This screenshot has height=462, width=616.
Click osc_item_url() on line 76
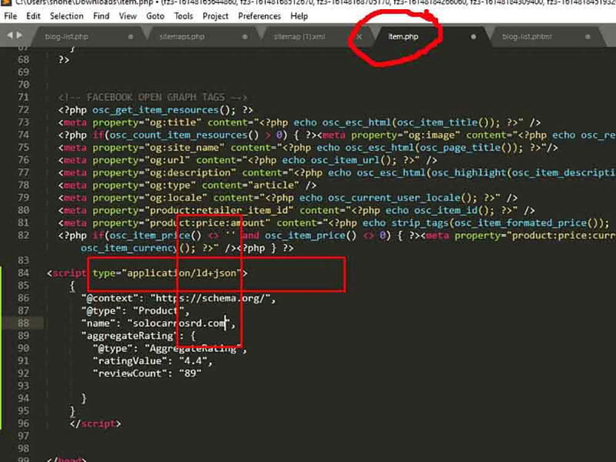351,160
